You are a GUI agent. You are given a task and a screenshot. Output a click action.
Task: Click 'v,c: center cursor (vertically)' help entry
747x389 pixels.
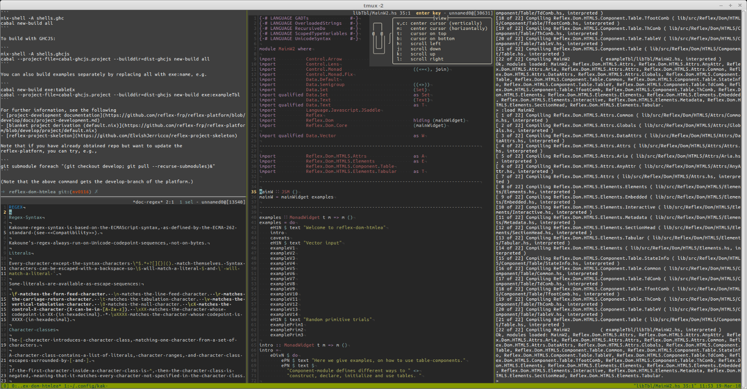[439, 23]
